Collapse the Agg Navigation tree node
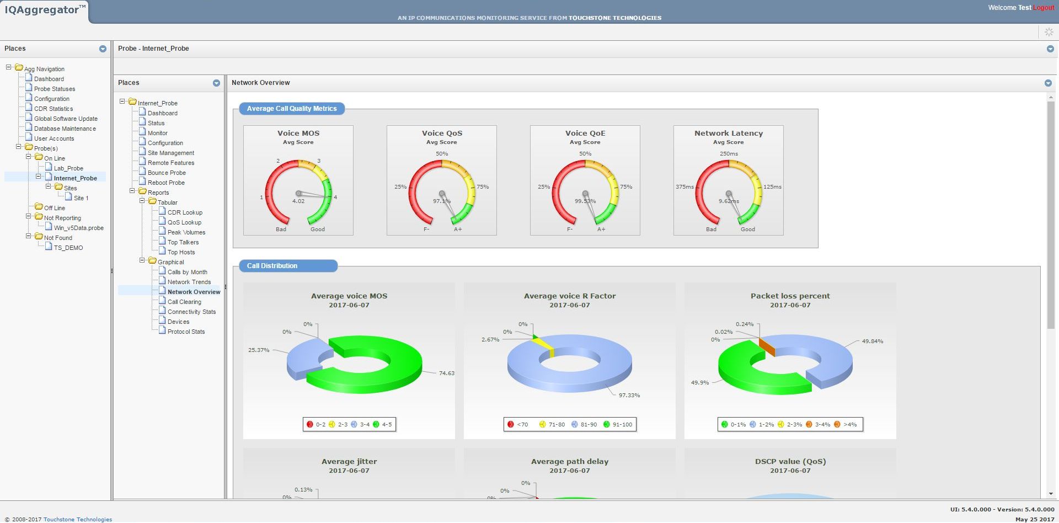 point(9,67)
